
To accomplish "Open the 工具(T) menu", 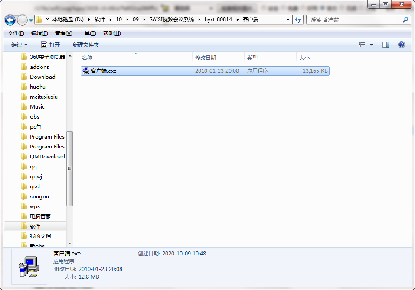I will tap(88, 33).
